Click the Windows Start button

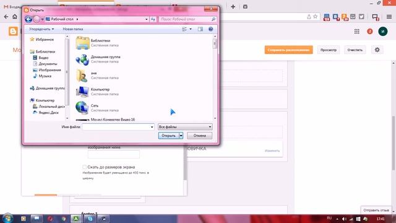pos(7,219)
